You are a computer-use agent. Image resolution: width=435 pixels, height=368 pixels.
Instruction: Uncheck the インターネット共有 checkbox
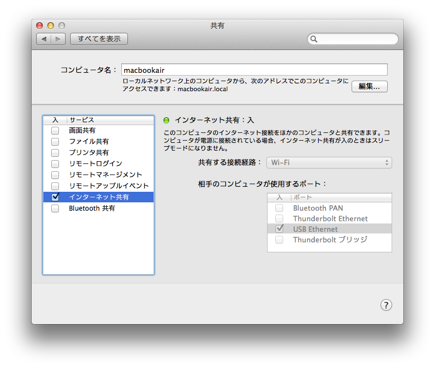[55, 197]
